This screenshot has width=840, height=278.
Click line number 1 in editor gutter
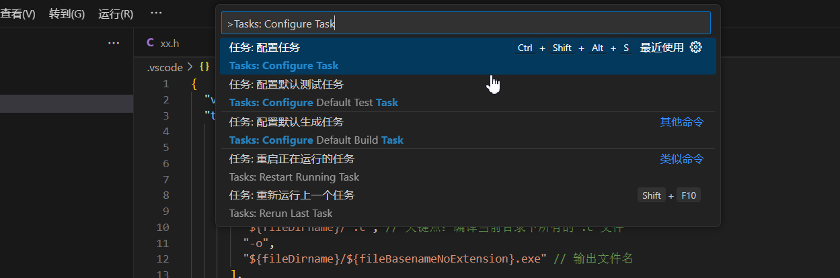point(165,84)
